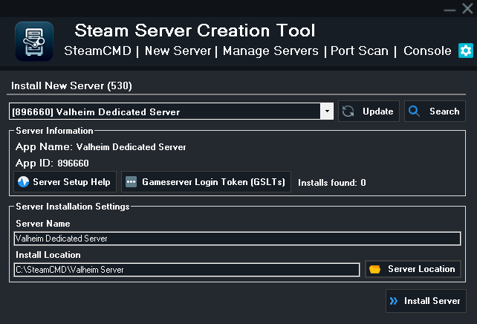Expand the server app dropdown arrow

[327, 111]
